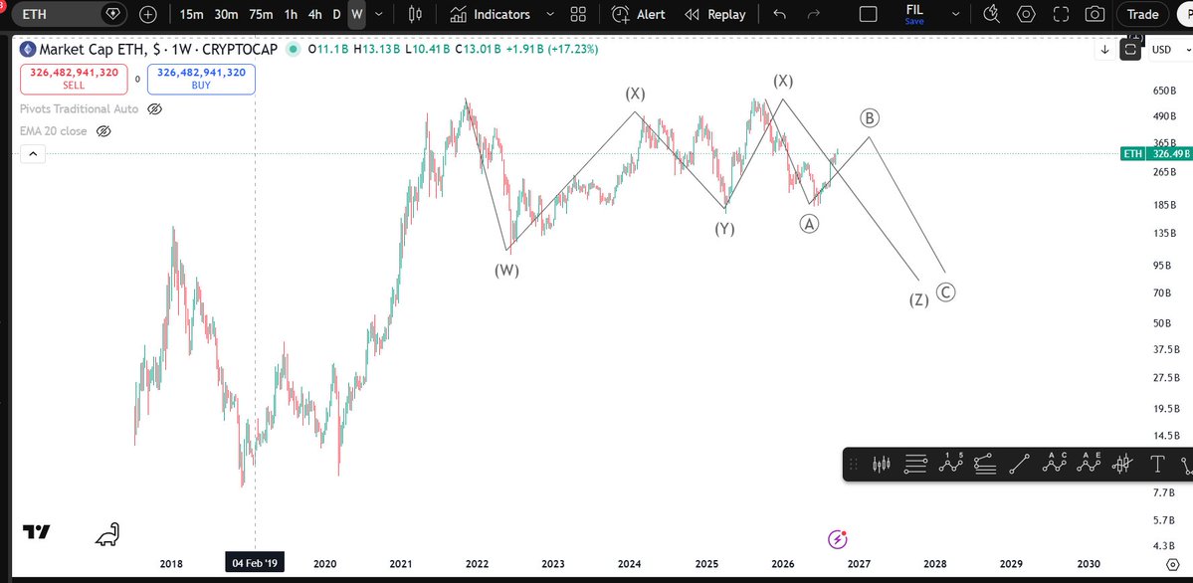Switch to the 30m timeframe
The height and width of the screenshot is (583, 1193).
pos(226,15)
